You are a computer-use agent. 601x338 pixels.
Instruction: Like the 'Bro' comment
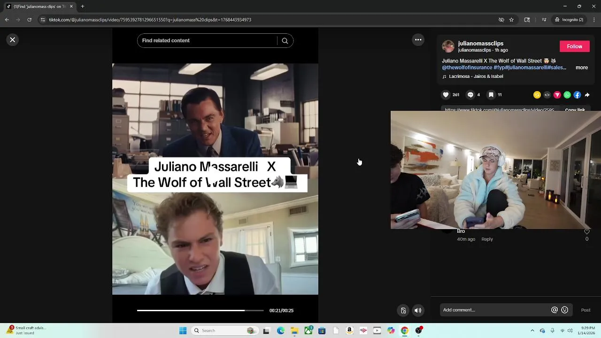[586, 232]
